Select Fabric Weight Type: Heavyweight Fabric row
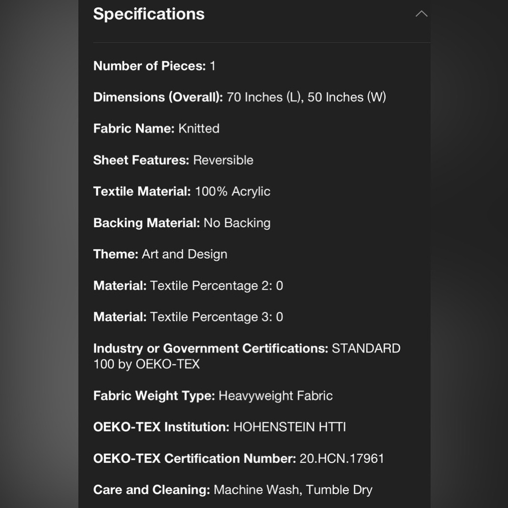The image size is (508, 508). click(213, 396)
